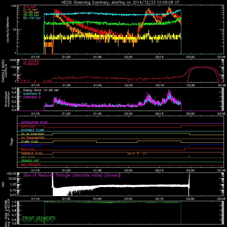Click the 0.01 tick value on SAS axis
The width and height of the screenshot is (227, 227).
point(13,195)
